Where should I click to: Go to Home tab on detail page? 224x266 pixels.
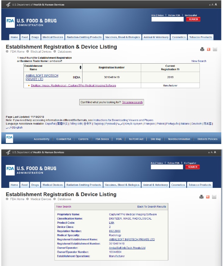[x=14, y=185]
